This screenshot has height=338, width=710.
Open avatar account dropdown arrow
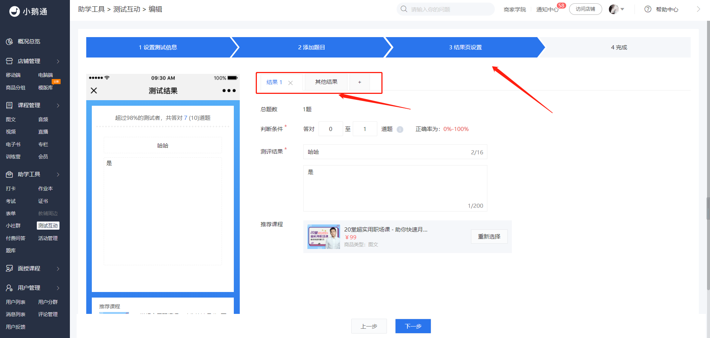623,9
